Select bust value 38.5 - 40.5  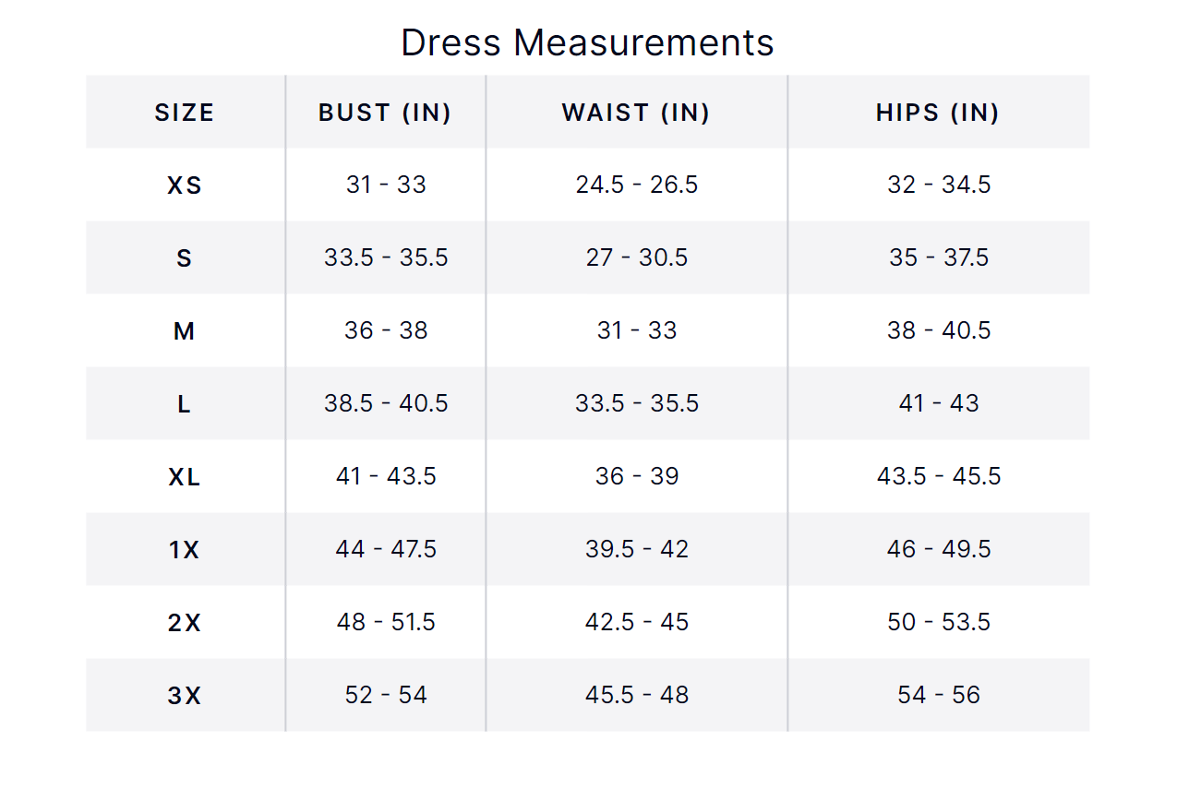(386, 403)
